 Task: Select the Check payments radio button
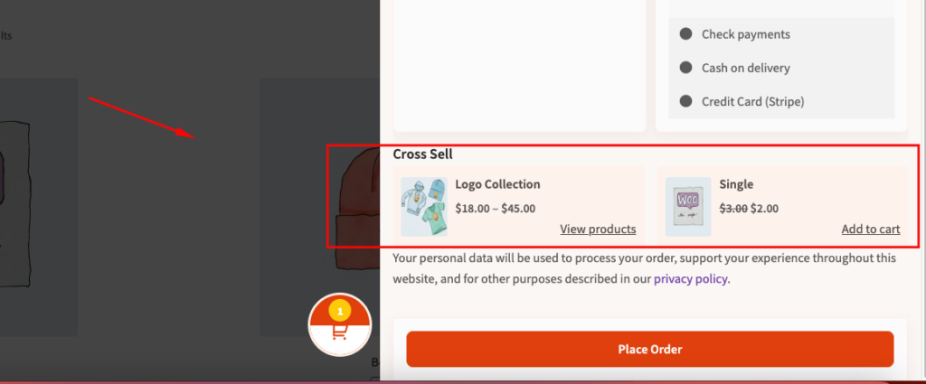coord(685,34)
